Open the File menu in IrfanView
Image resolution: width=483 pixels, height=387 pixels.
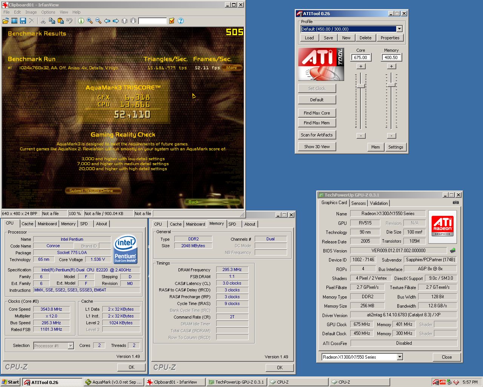click(6, 12)
